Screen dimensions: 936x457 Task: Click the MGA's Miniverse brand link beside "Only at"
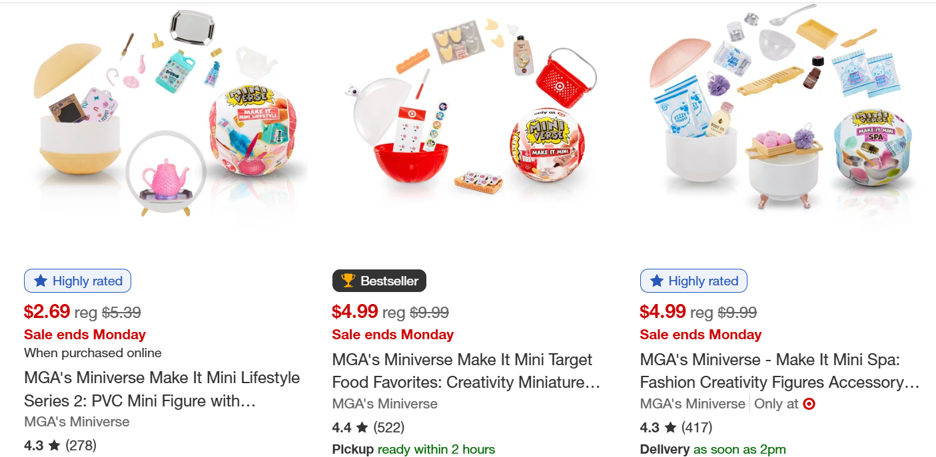pos(692,404)
